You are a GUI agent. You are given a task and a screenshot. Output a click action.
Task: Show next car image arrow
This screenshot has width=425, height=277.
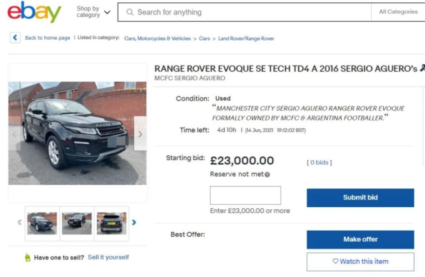140,134
